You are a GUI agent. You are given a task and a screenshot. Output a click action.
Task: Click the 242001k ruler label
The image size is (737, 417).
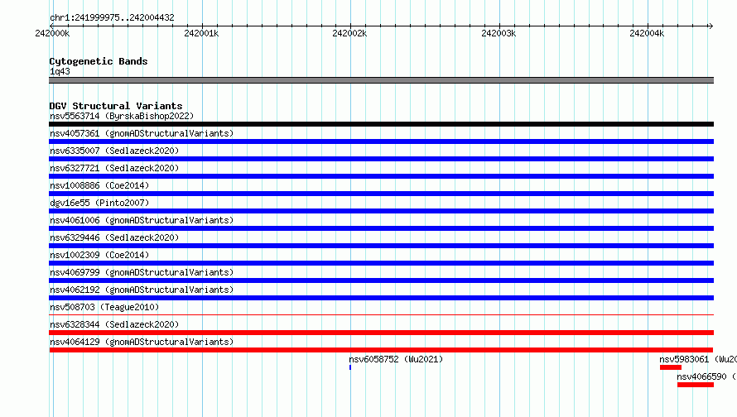(x=201, y=33)
